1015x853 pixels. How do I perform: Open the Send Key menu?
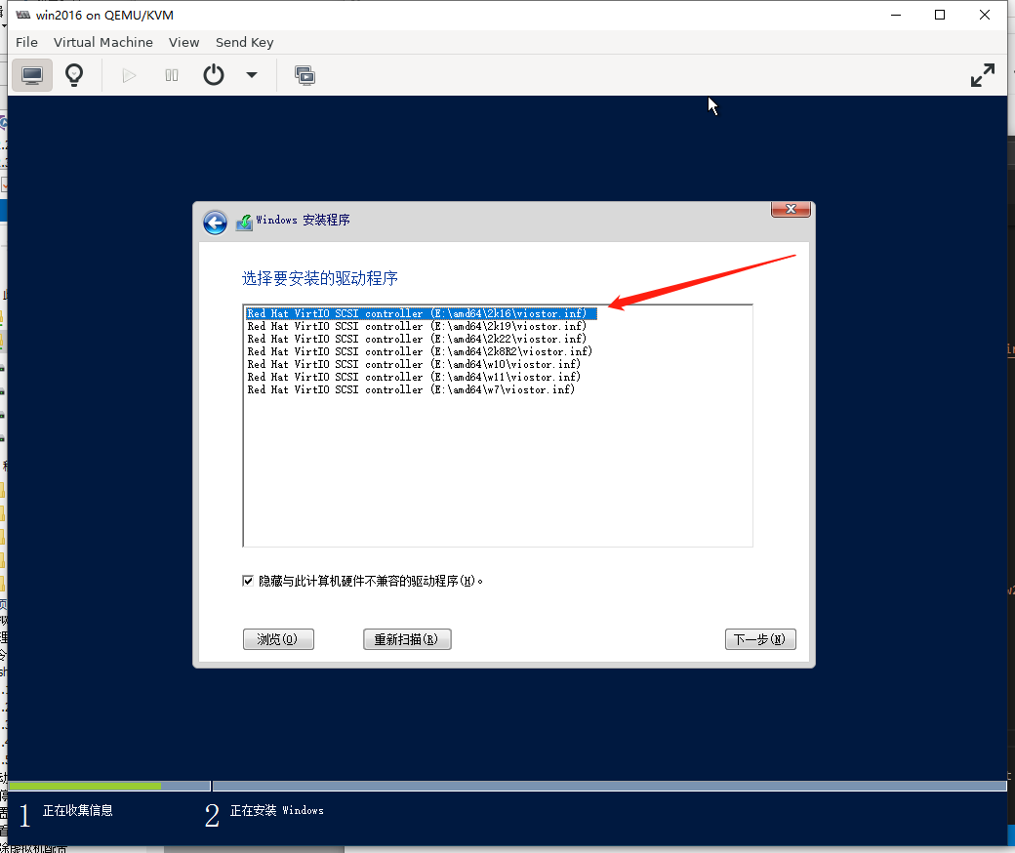(x=244, y=42)
